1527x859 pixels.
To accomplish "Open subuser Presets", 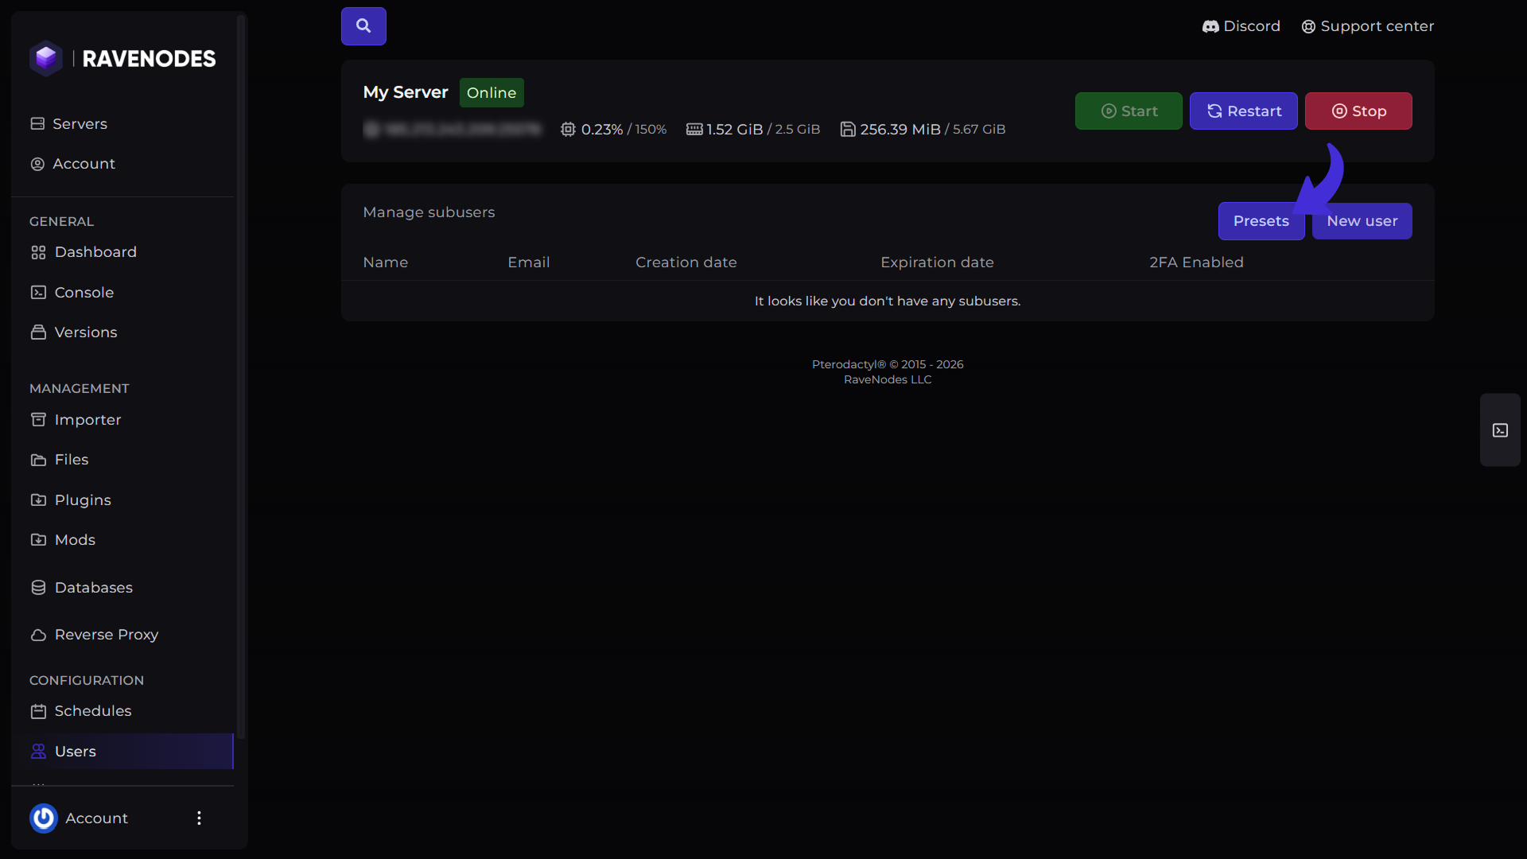I will click(x=1261, y=221).
